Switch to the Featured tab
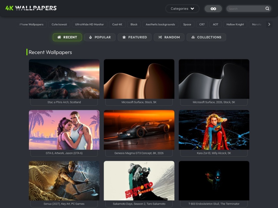The width and height of the screenshot is (278, 208). click(134, 37)
